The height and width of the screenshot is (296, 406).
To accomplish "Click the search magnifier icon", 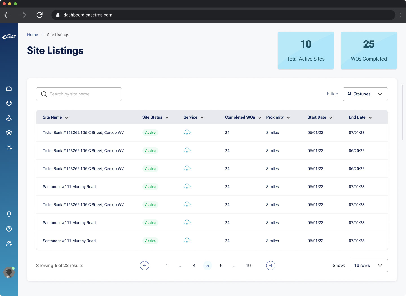I will point(44,94).
